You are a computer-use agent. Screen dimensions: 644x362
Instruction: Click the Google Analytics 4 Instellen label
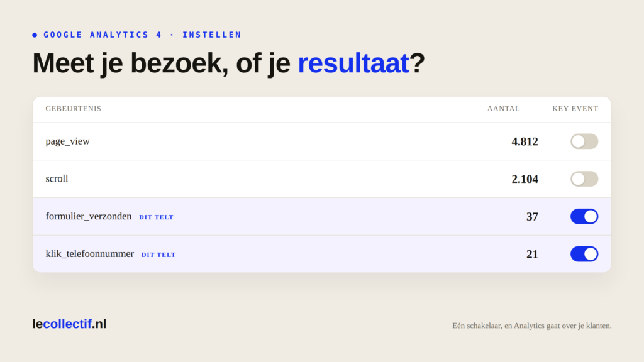point(142,35)
